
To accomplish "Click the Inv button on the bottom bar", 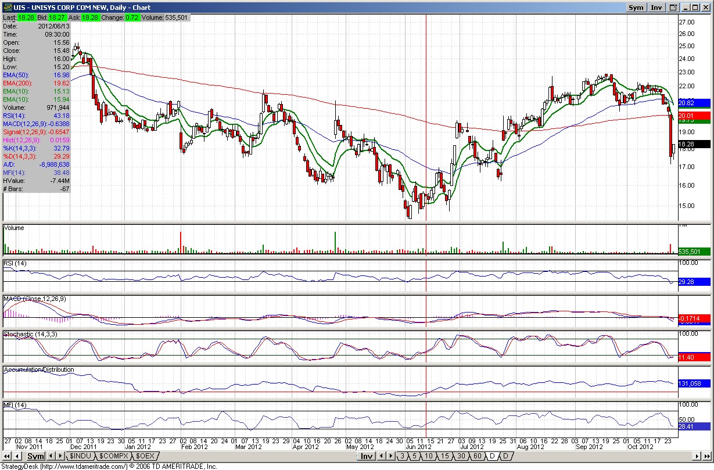I will 366,457.
